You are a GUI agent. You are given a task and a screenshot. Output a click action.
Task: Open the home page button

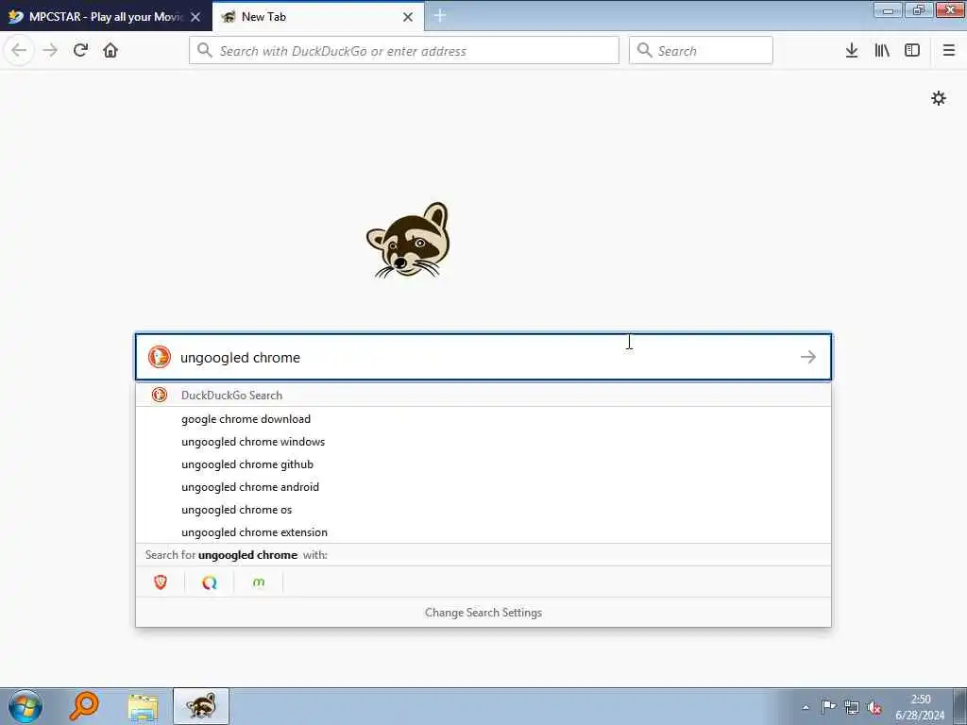tap(110, 50)
